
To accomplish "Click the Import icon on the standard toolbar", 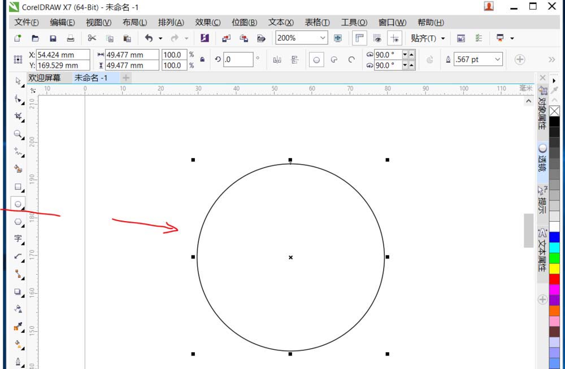I will click(x=224, y=38).
